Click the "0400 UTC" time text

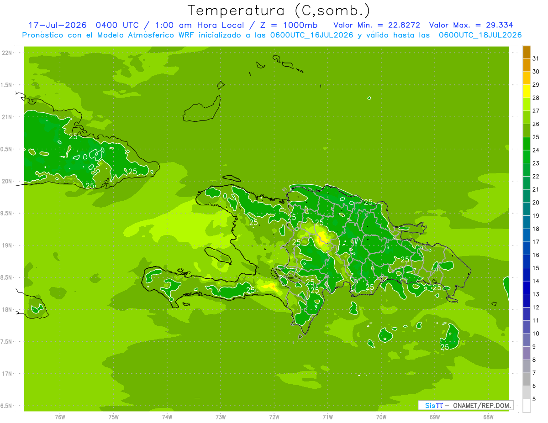(117, 25)
